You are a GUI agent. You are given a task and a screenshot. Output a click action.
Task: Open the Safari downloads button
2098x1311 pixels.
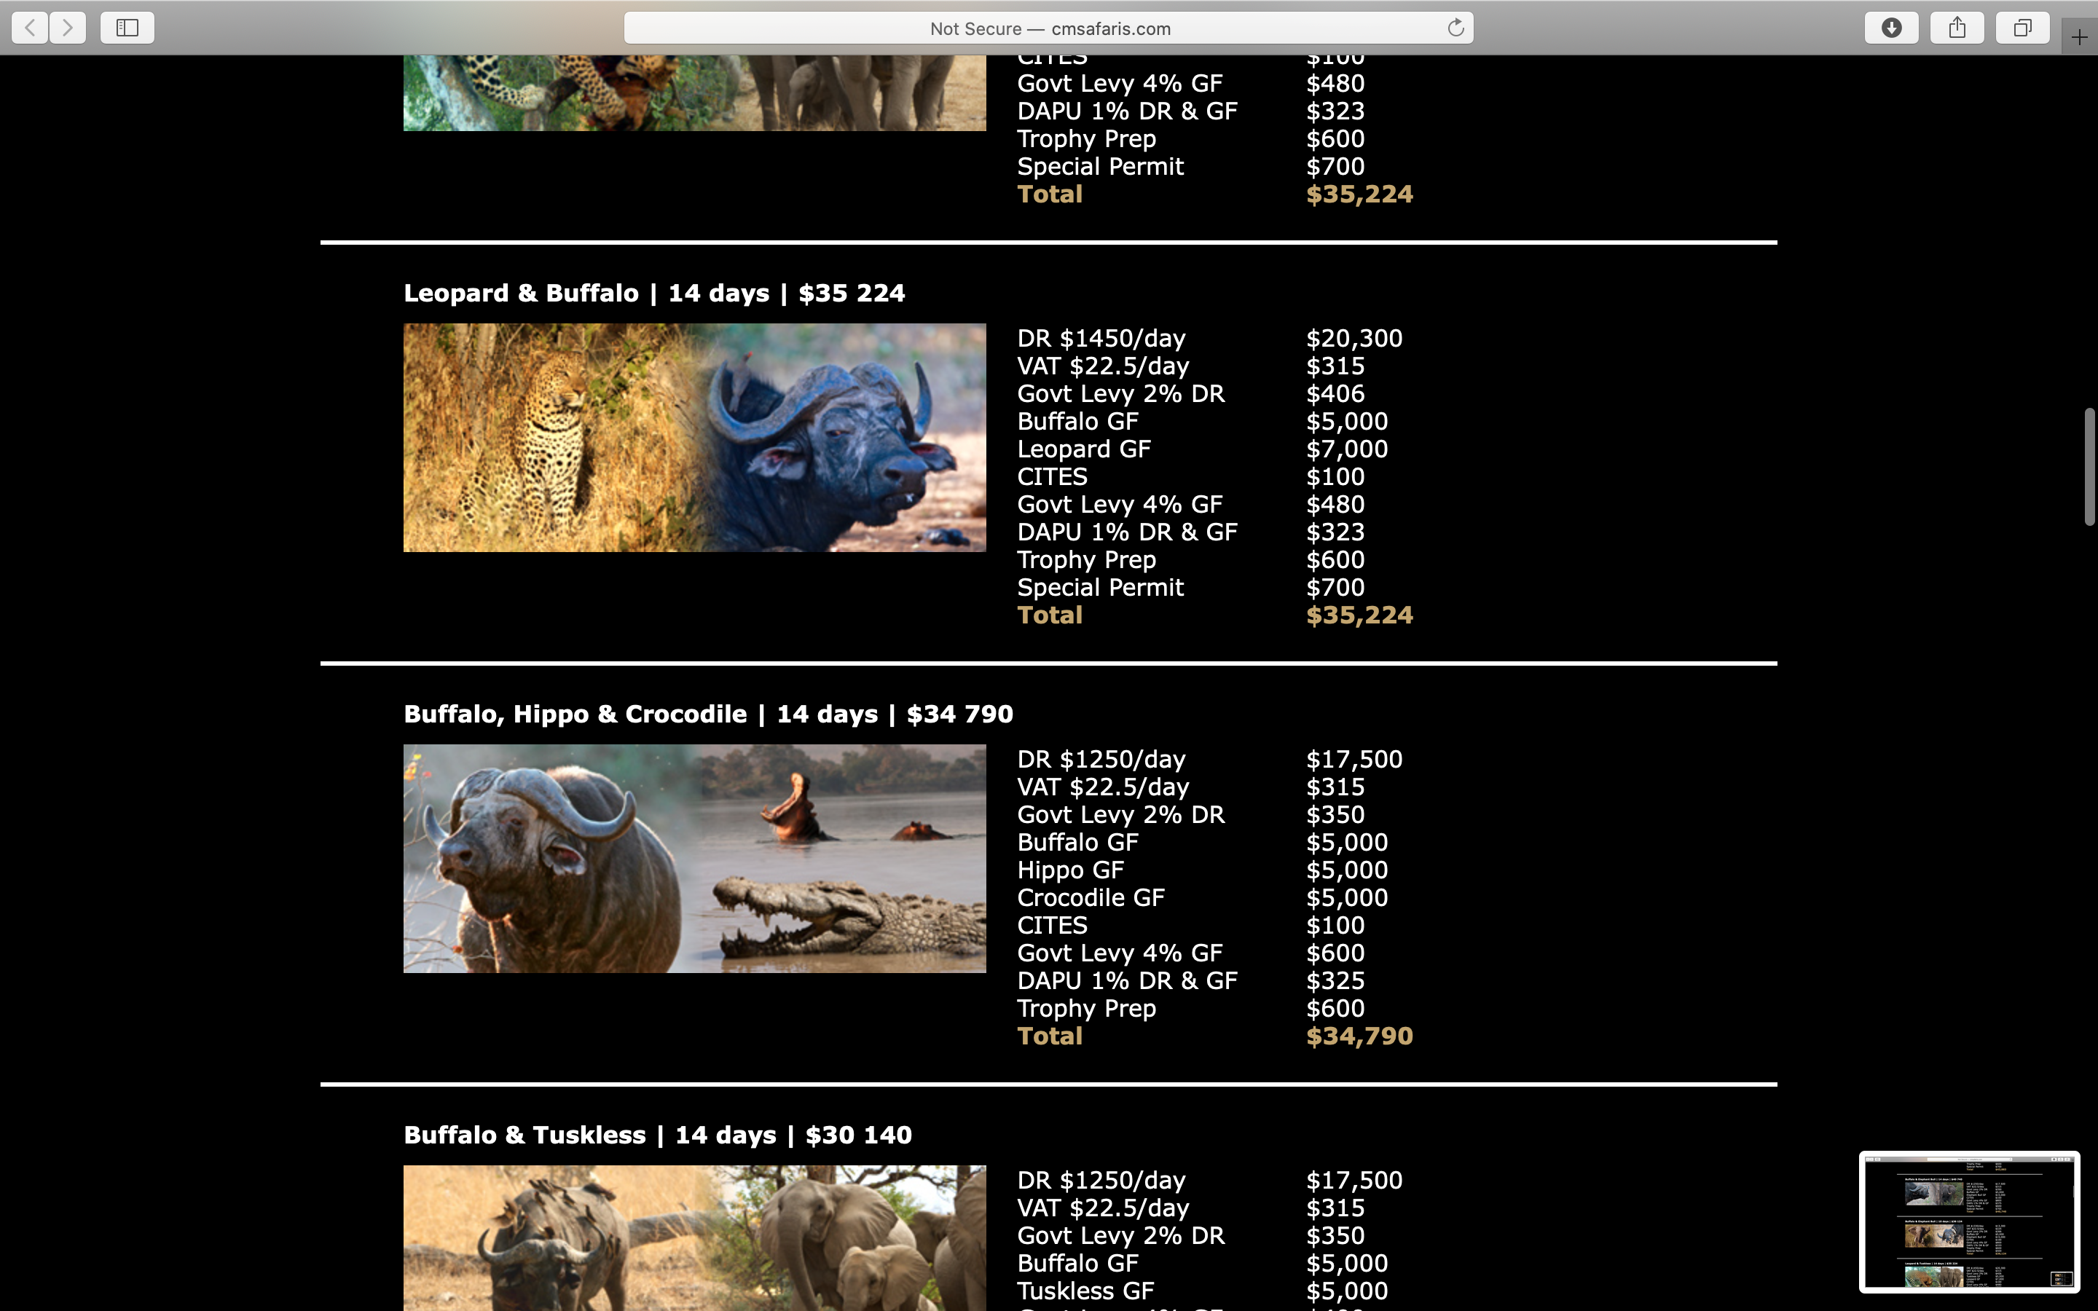click(1892, 28)
